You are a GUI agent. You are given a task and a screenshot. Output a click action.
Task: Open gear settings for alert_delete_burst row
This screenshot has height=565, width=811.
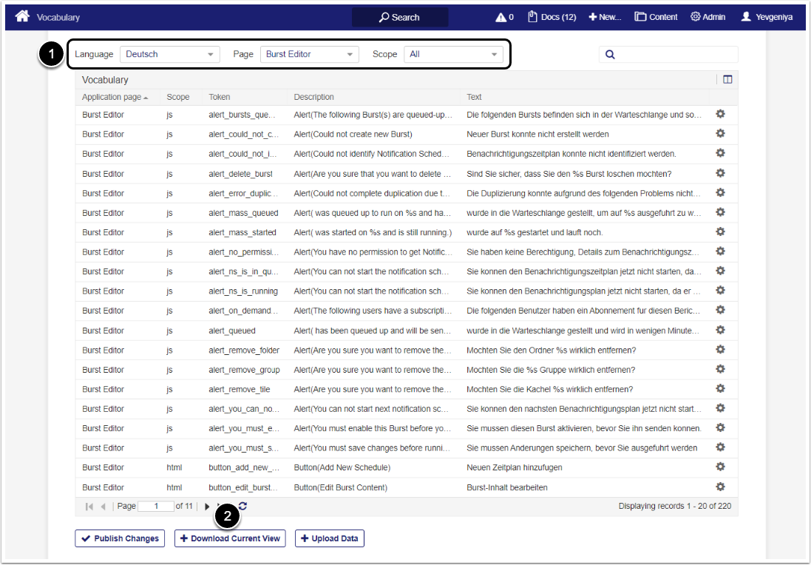(720, 173)
